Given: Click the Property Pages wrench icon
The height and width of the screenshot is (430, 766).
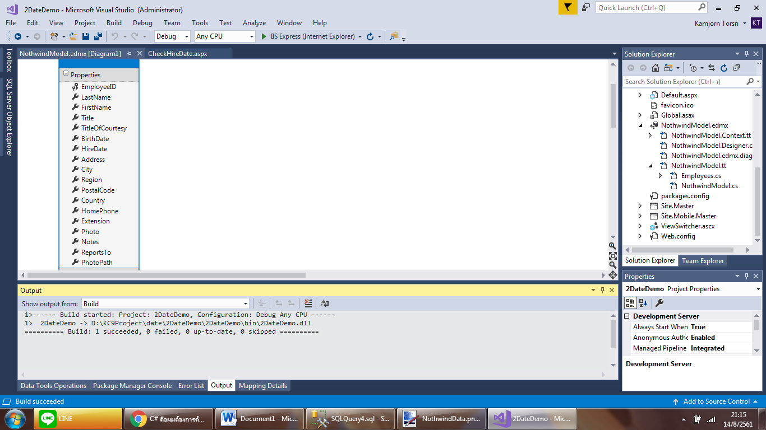Looking at the screenshot, I should [x=659, y=303].
